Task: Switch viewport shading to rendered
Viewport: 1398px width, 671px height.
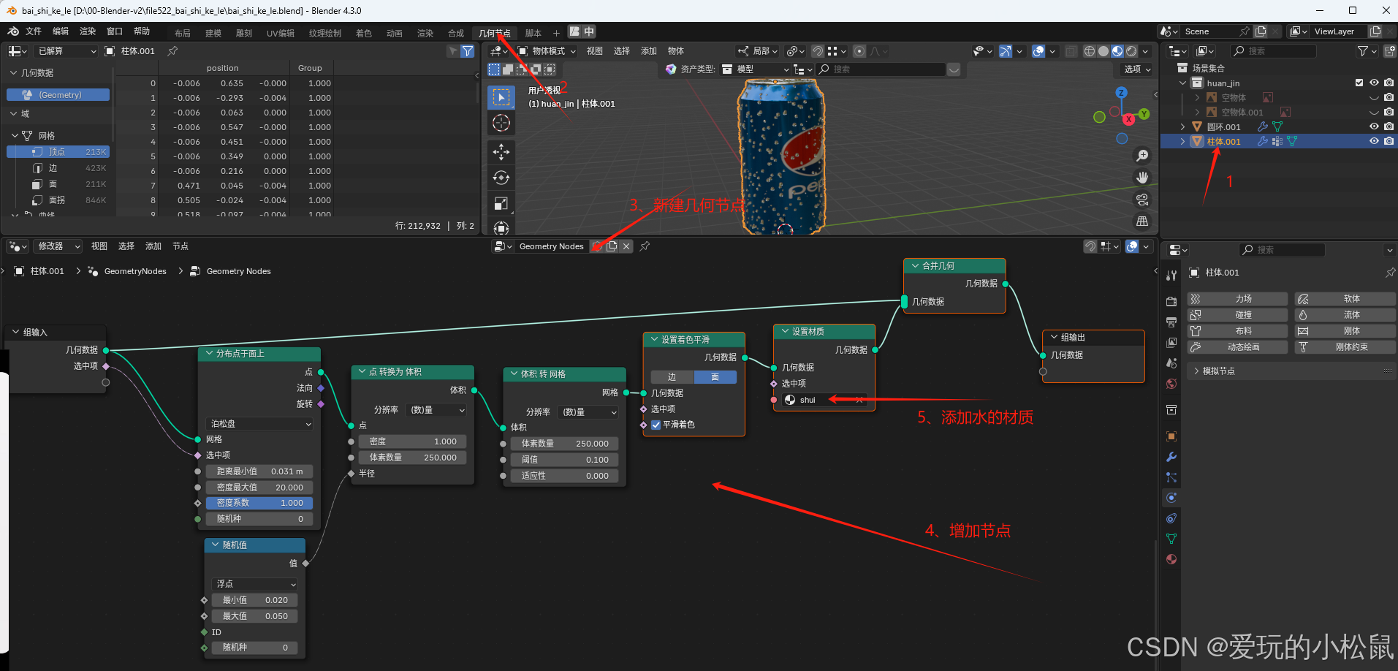Action: pyautogui.click(x=1131, y=51)
